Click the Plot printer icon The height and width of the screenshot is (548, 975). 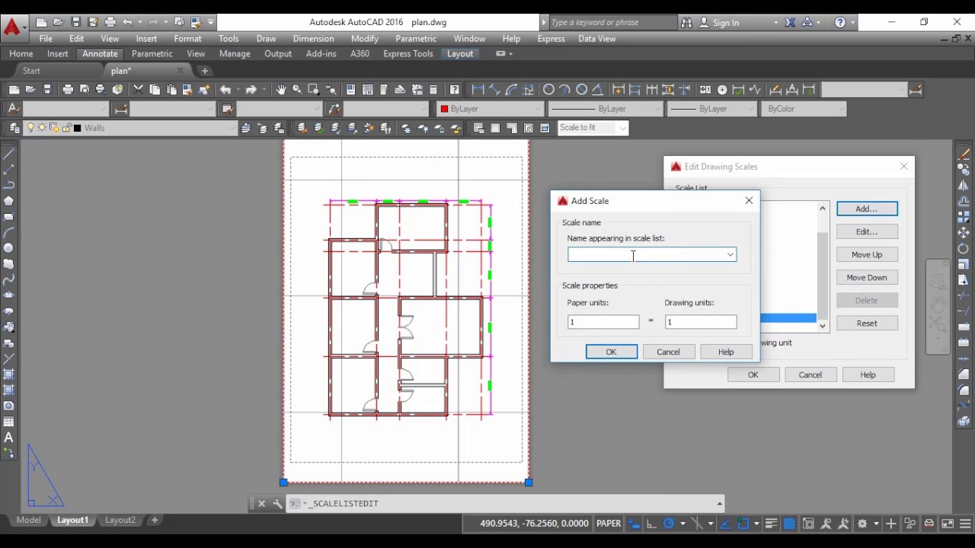click(67, 89)
